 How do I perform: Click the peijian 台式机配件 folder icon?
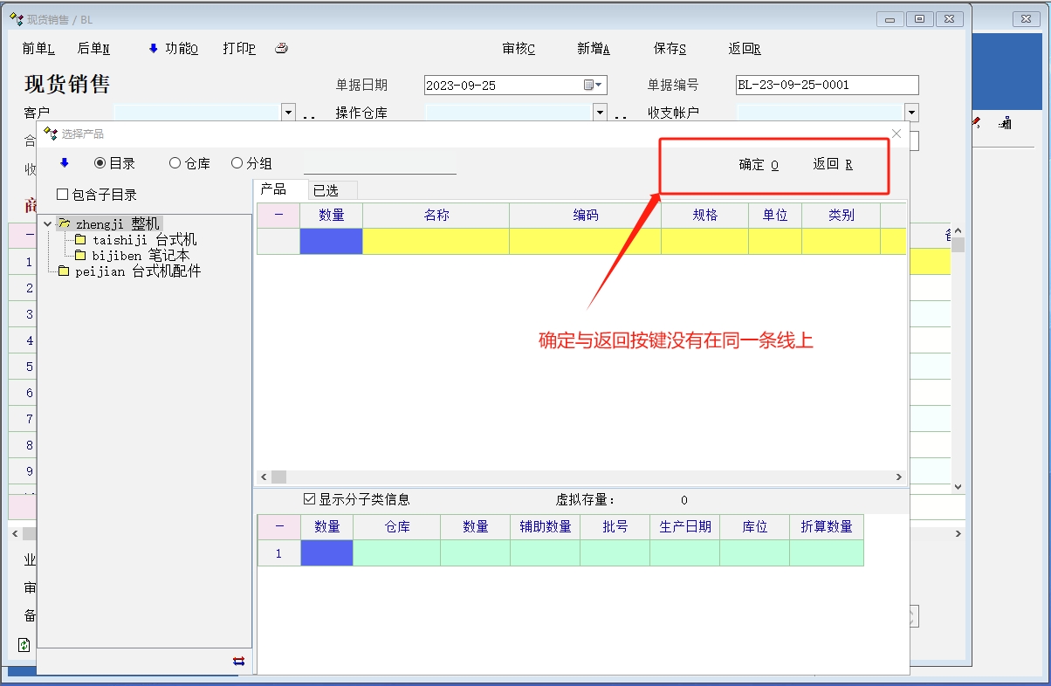tap(64, 271)
